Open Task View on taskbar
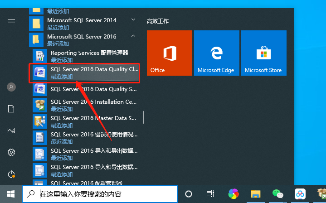The width and height of the screenshot is (326, 203). (210, 194)
